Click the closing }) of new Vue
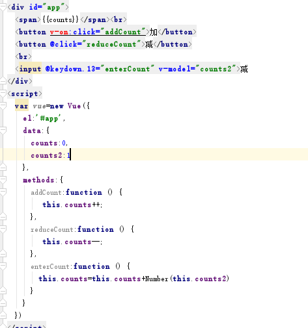This screenshot has height=328, width=308. pos(18,315)
